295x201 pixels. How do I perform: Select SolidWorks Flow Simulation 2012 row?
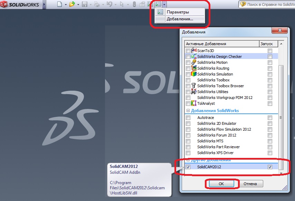pos(231,129)
